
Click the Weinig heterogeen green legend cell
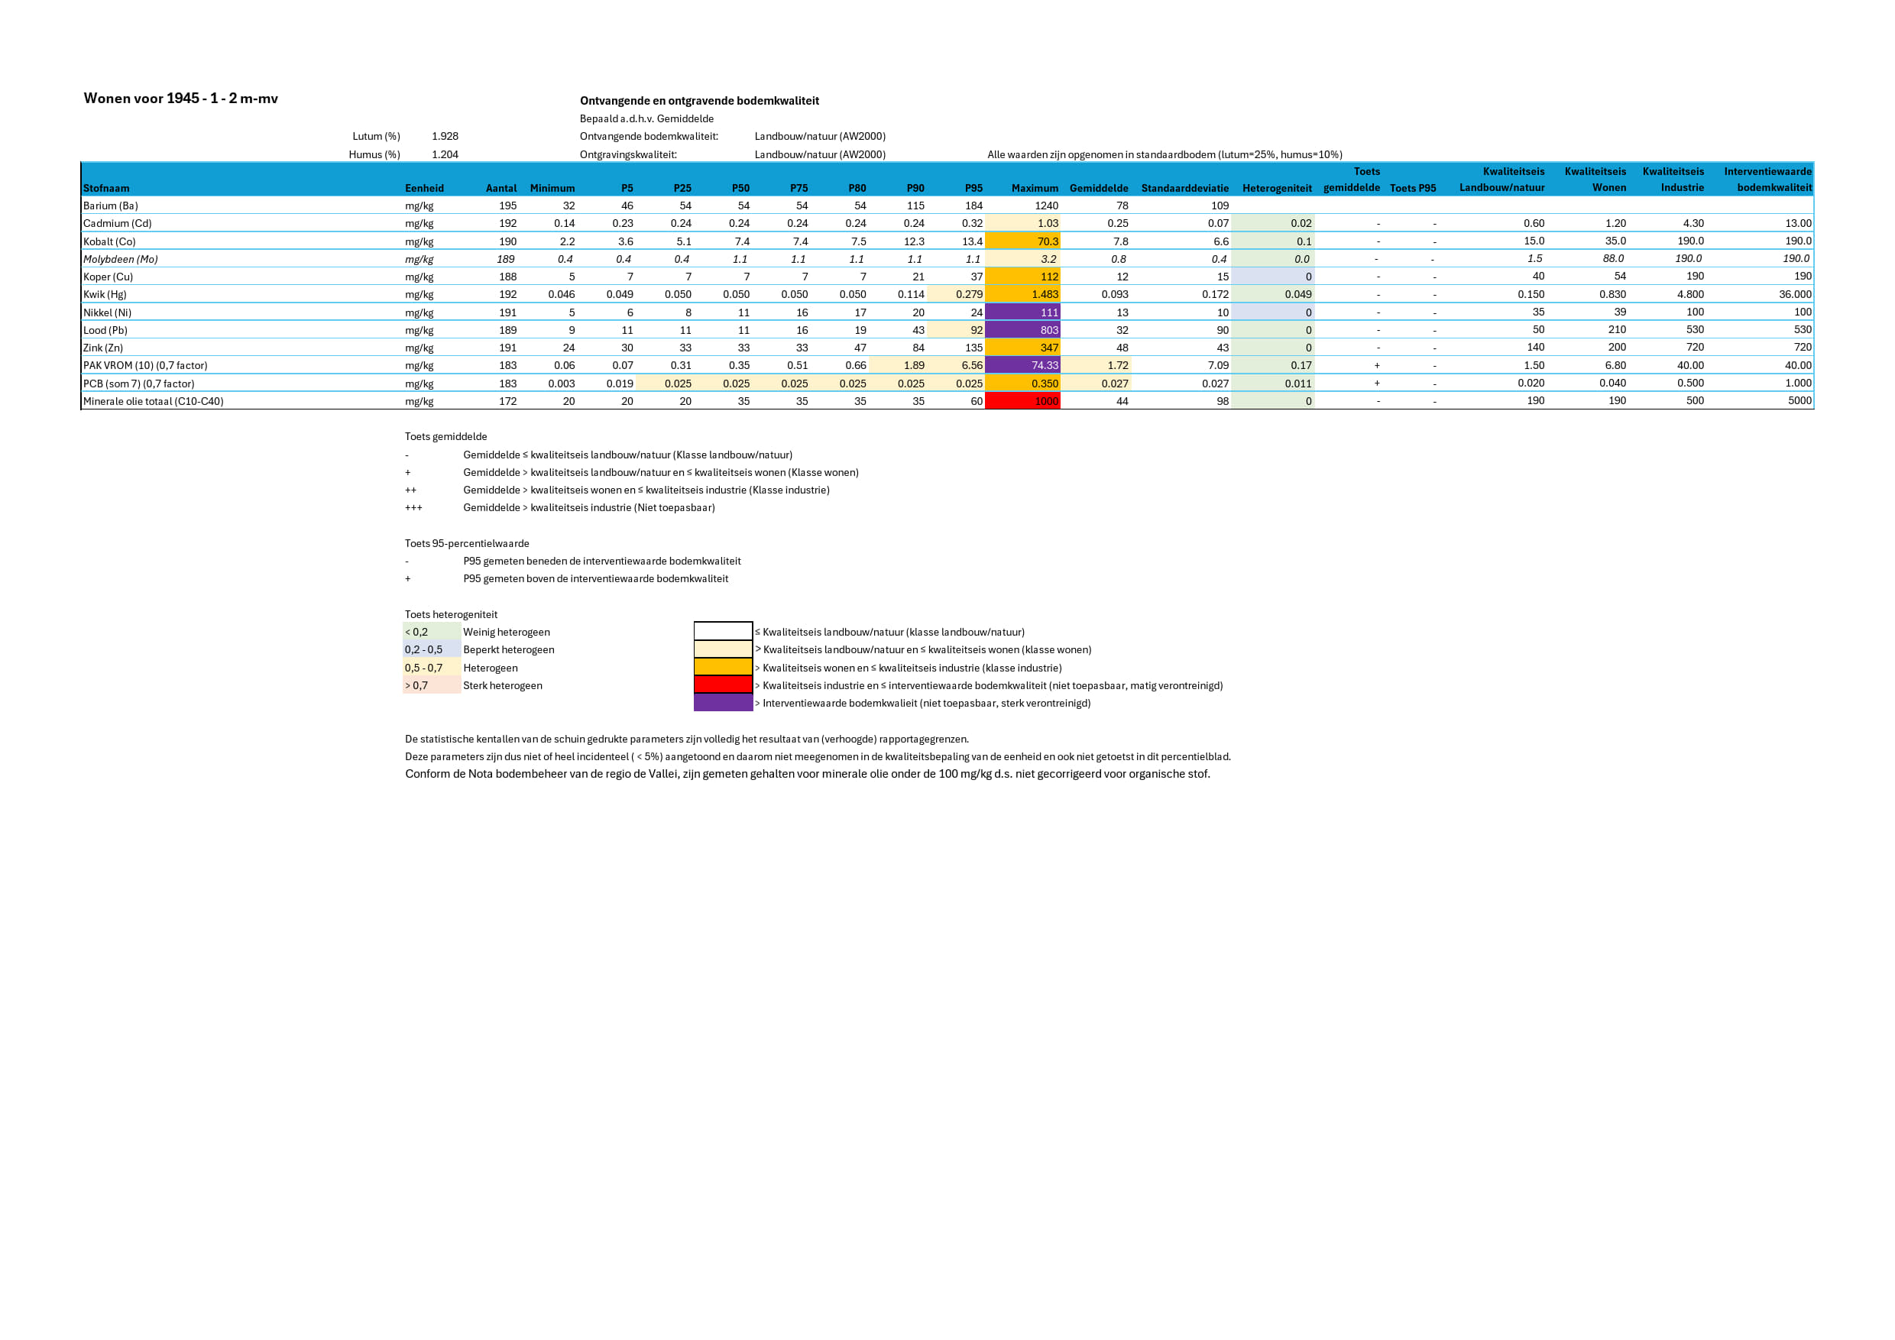(432, 632)
